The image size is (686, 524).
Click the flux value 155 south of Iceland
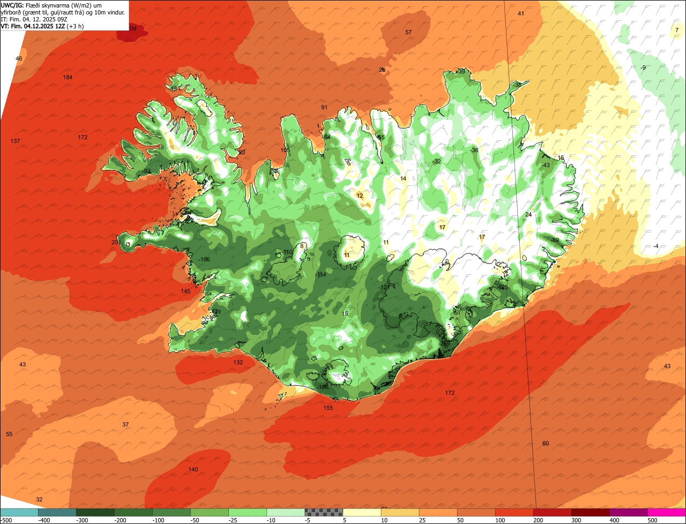tap(328, 408)
